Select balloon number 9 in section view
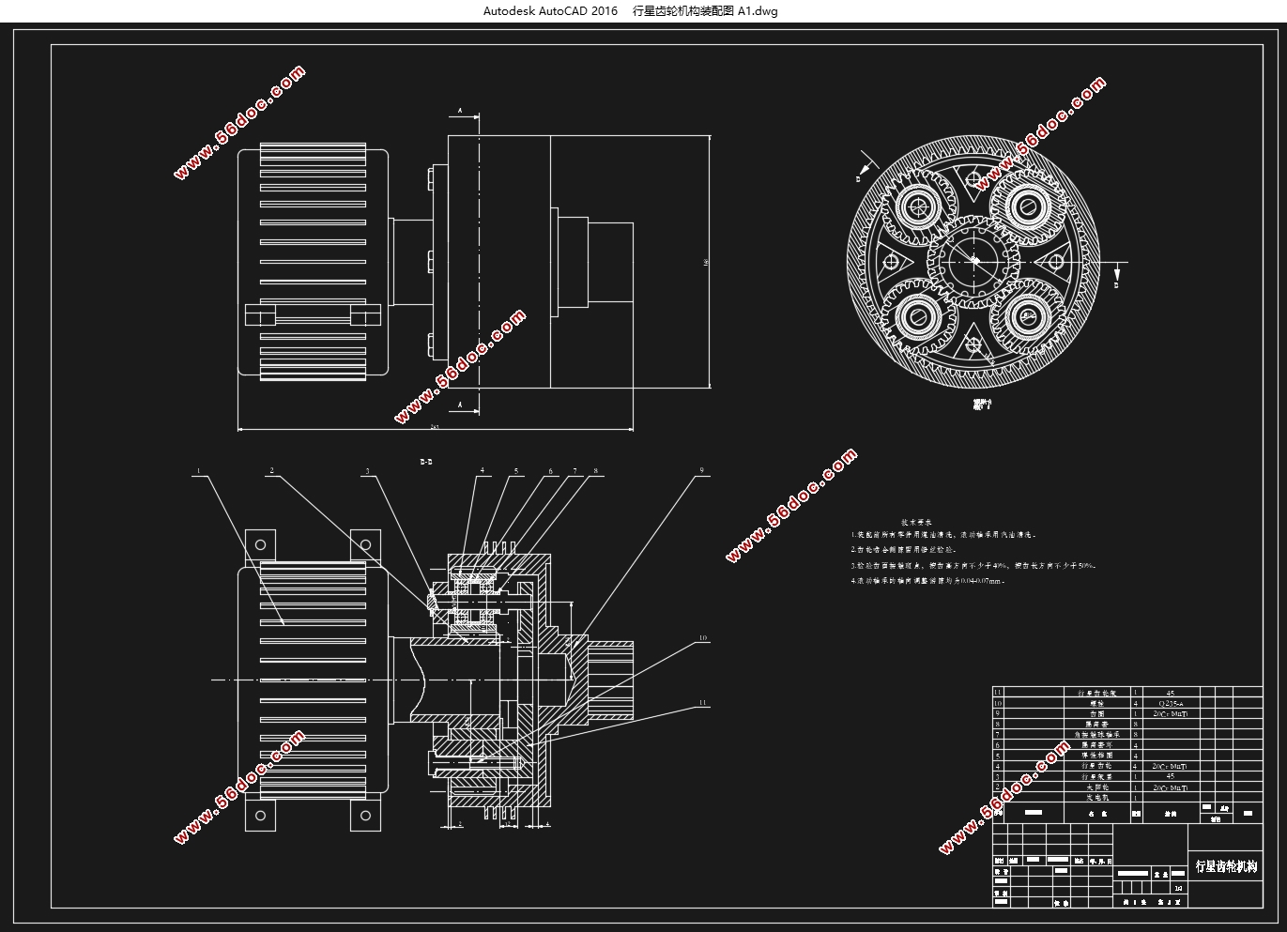 click(700, 470)
